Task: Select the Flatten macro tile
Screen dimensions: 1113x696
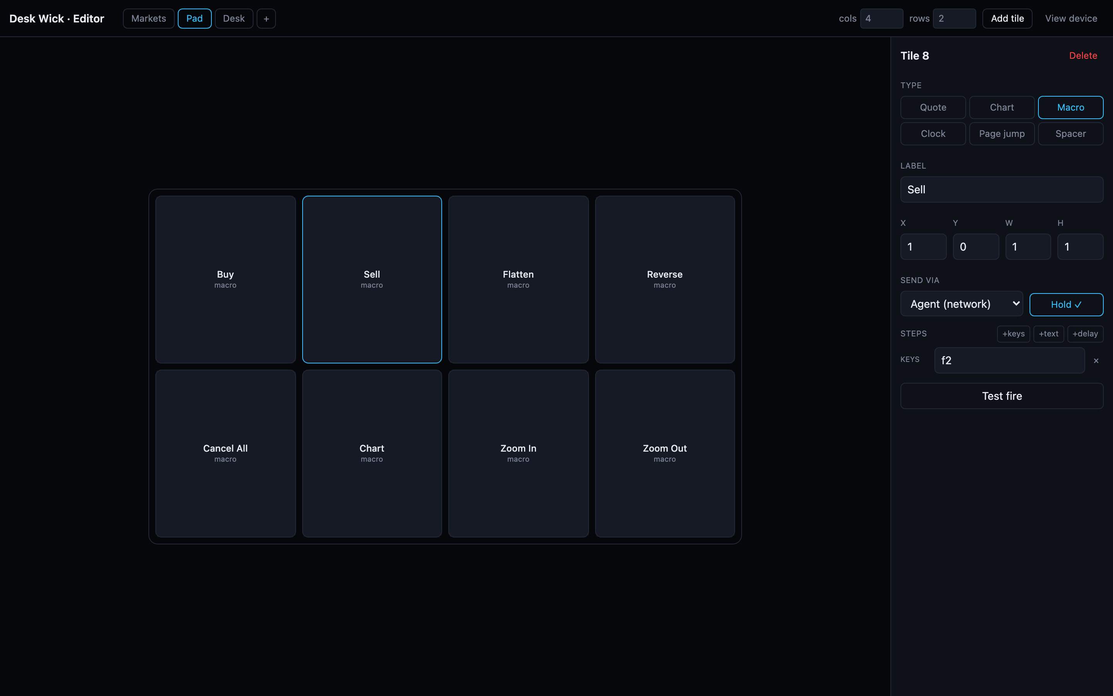Action: 518,280
